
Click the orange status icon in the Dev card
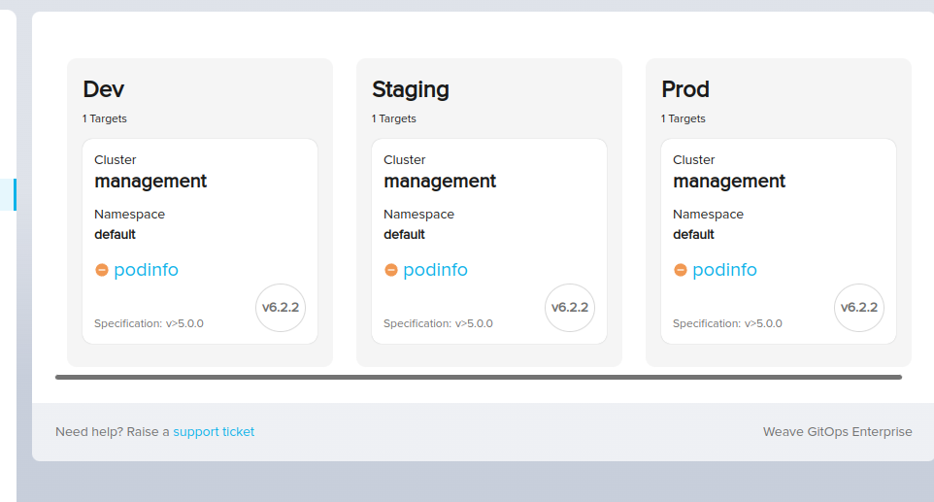tap(102, 270)
